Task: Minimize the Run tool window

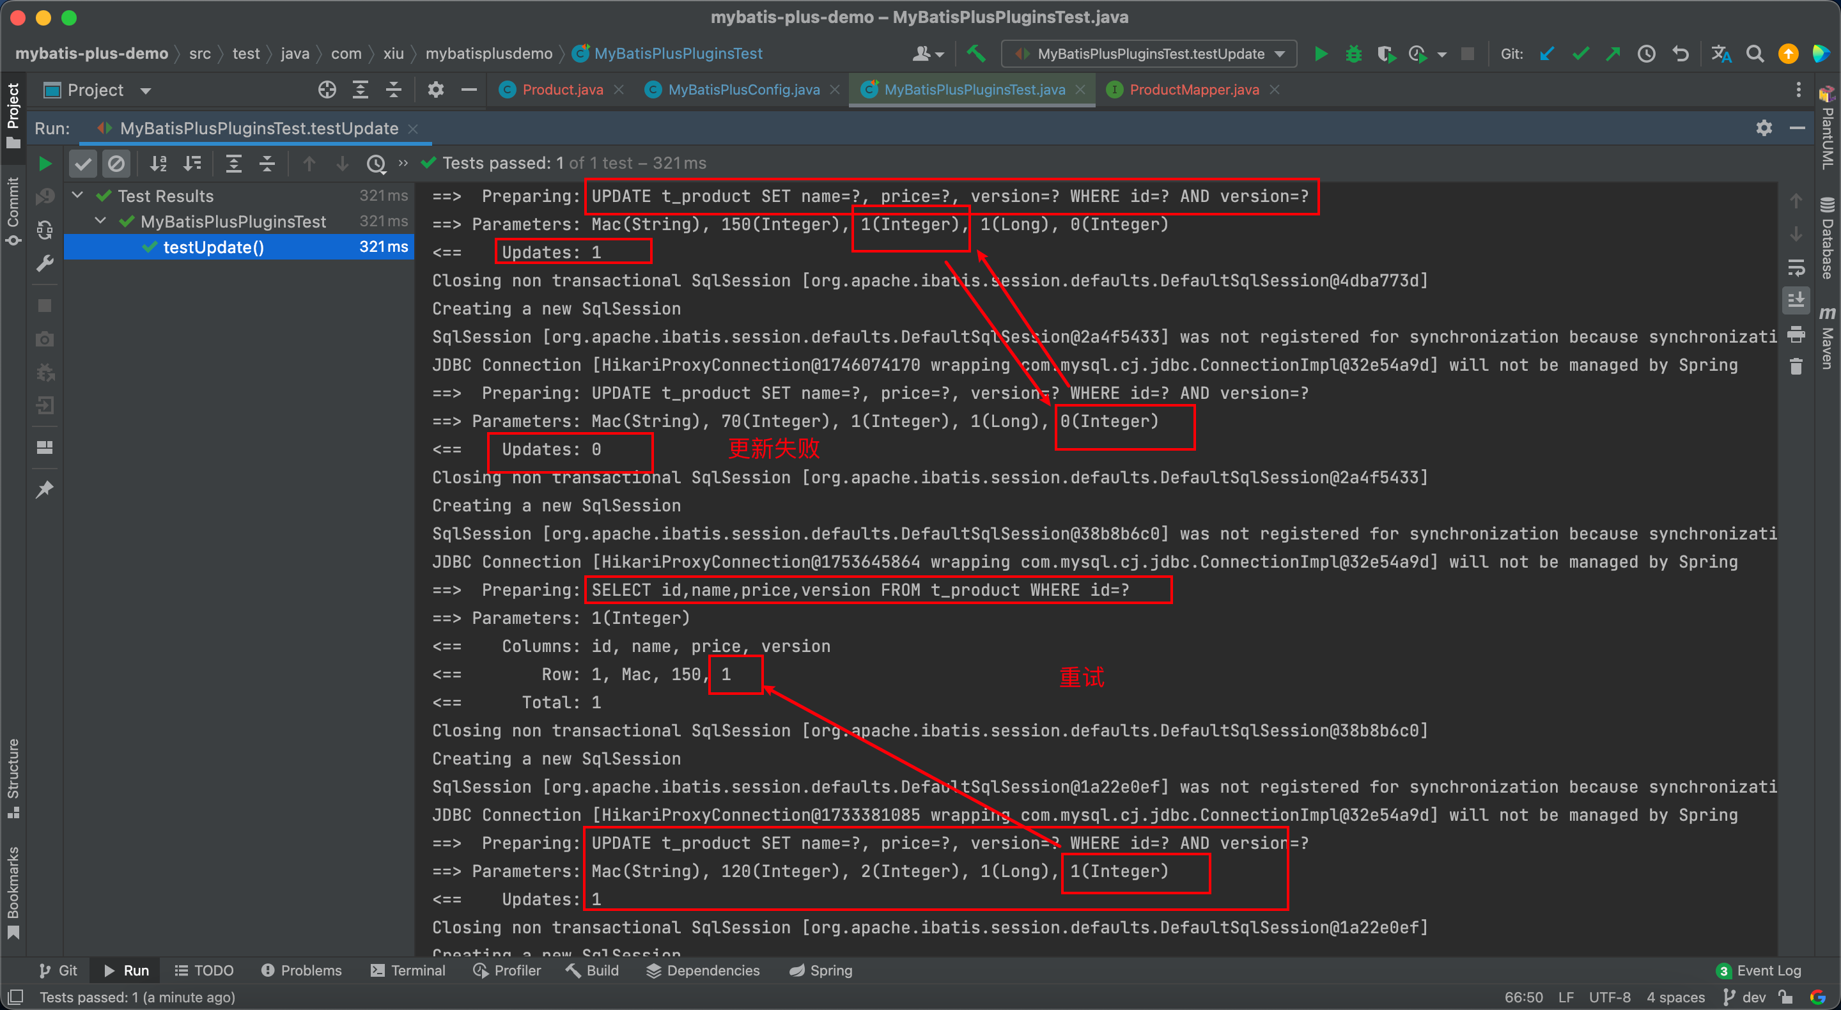Action: pos(1797,128)
